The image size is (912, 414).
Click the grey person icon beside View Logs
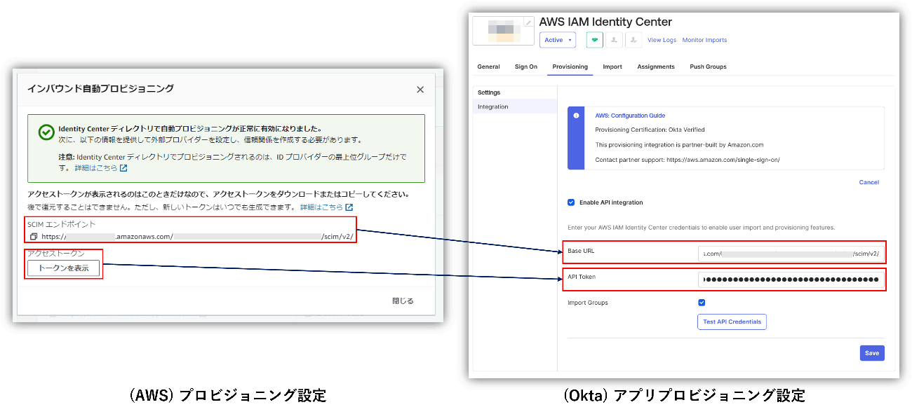click(x=633, y=40)
